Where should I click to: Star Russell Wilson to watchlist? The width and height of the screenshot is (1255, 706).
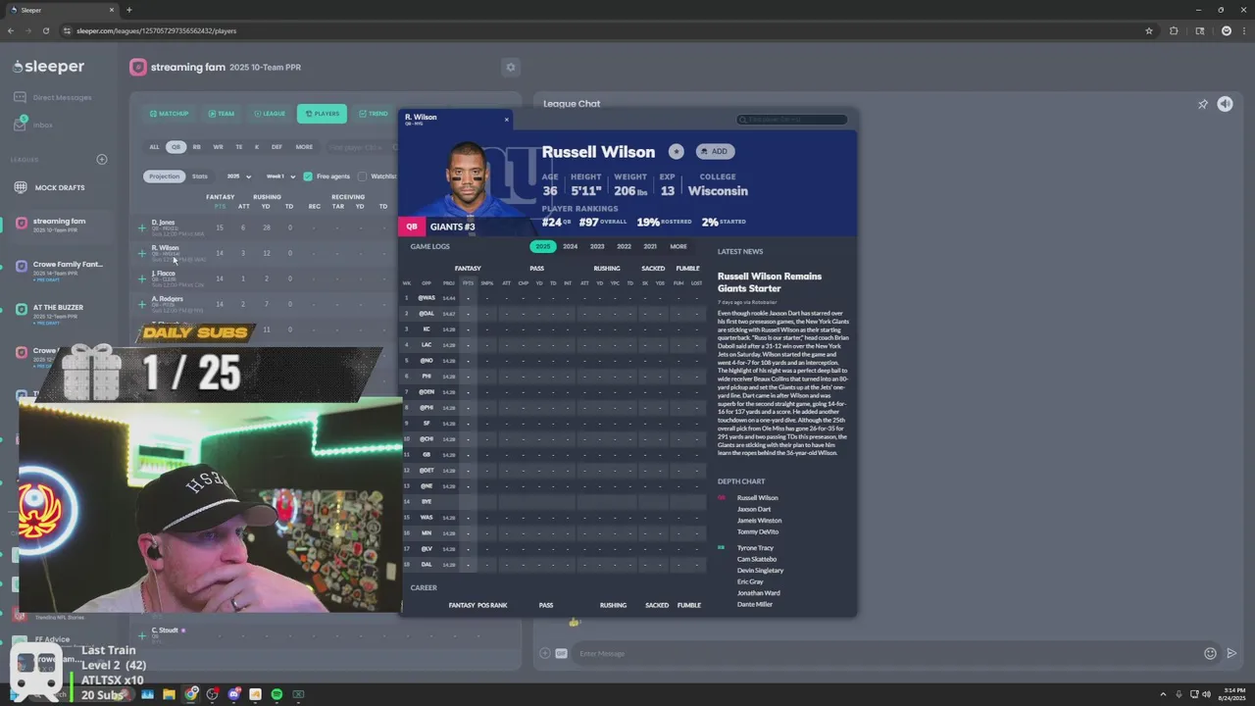676,151
